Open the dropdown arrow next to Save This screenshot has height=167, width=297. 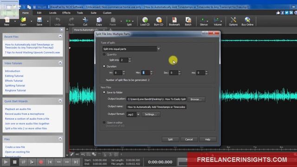coord(47,21)
